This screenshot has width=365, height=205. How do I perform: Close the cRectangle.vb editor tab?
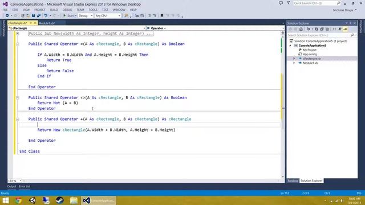[x=35, y=23]
